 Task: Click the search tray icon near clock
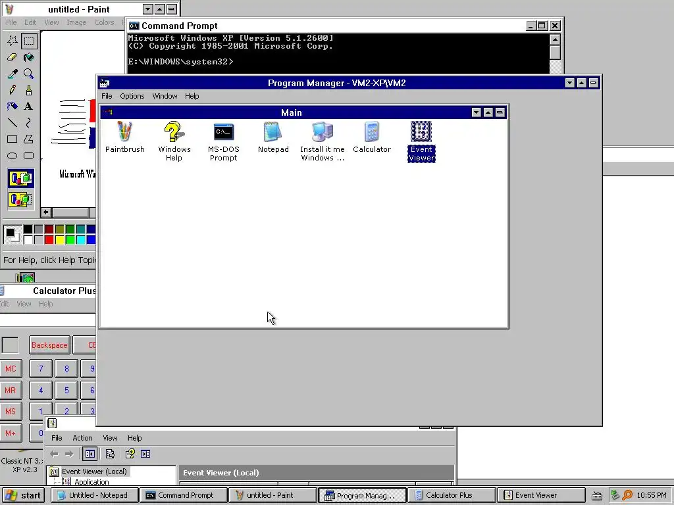[627, 495]
